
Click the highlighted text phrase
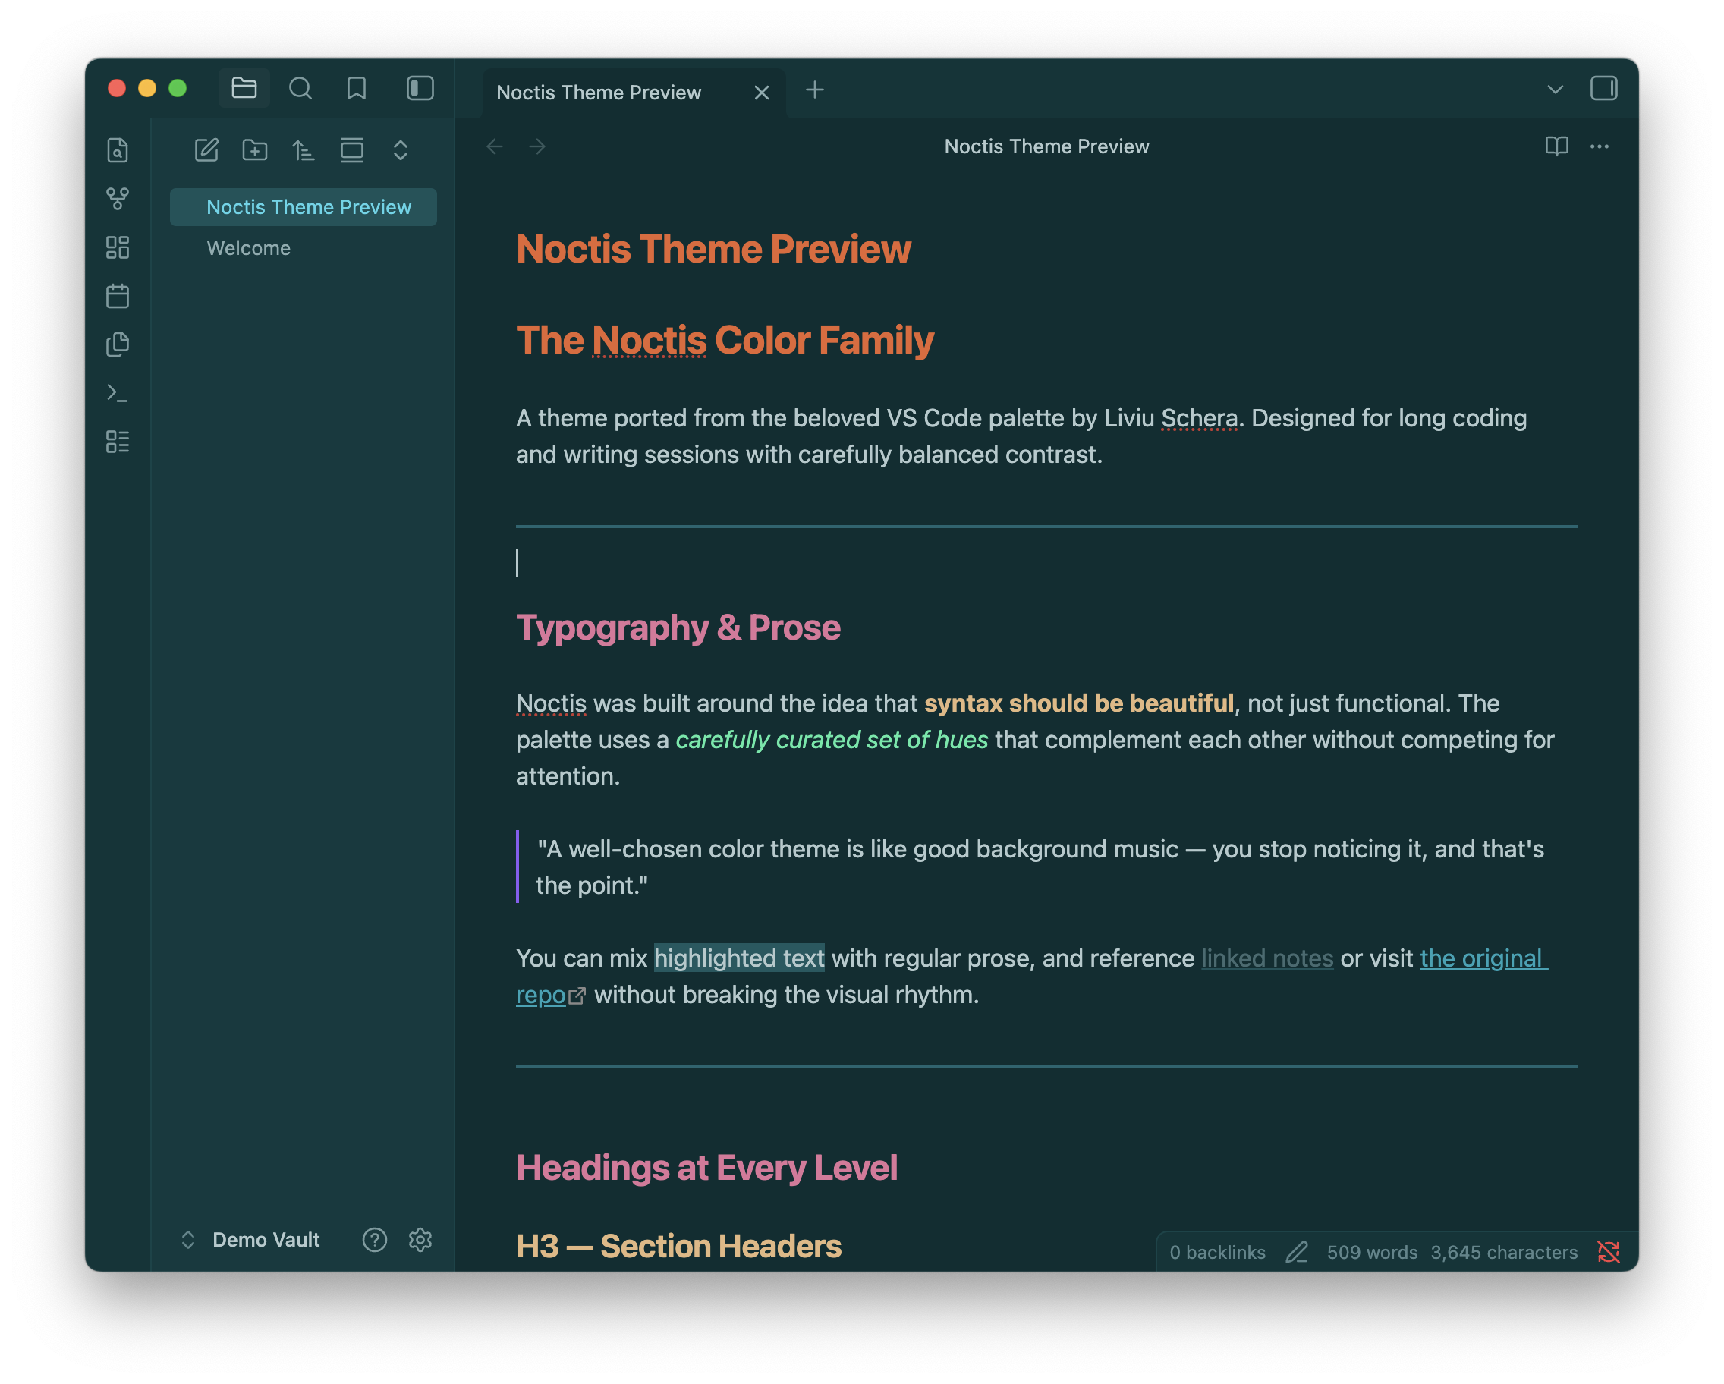[739, 958]
